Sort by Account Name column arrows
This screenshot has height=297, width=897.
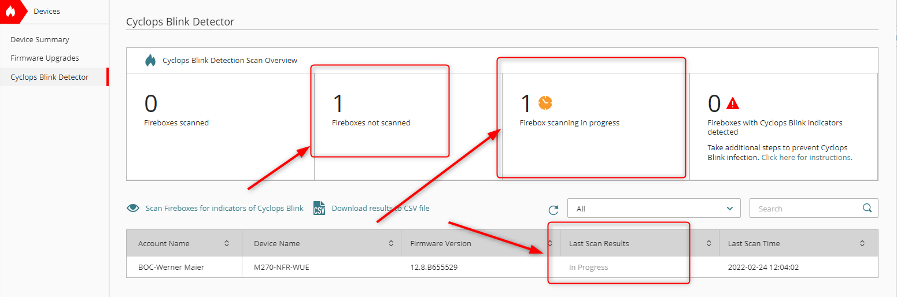tap(227, 243)
